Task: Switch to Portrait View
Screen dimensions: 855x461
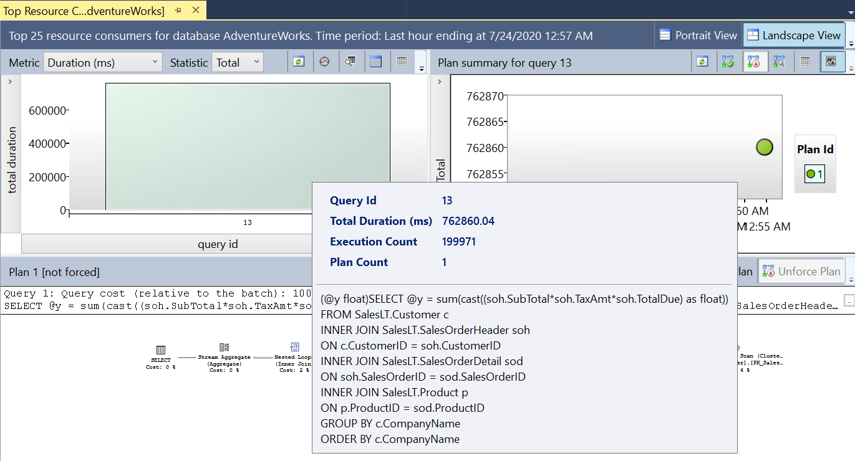Action: coord(698,36)
